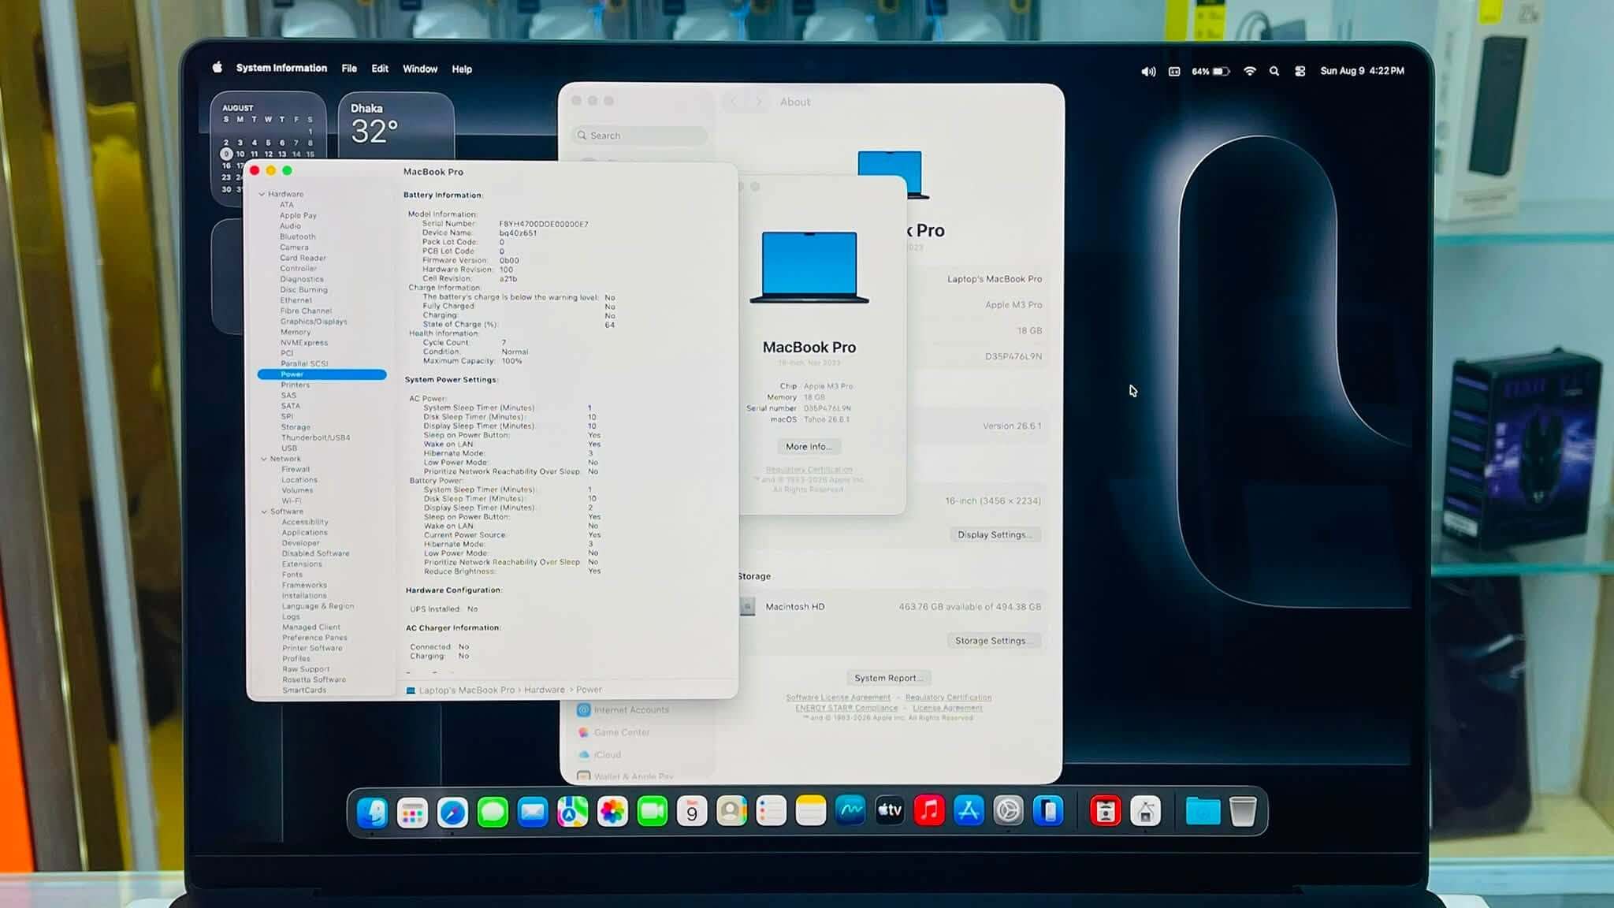Open Regulatory Certification link in About pane
The width and height of the screenshot is (1614, 908).
[x=948, y=698]
